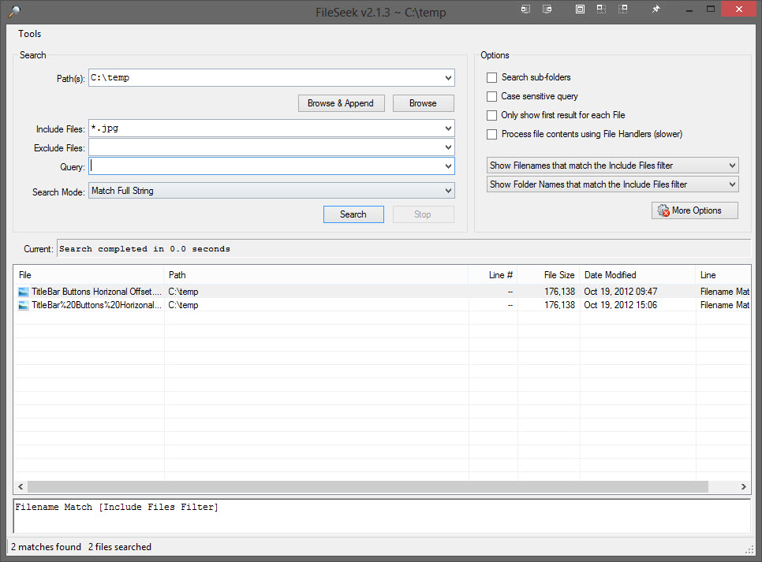Click the title bar icon with concentric squares

tap(580, 9)
